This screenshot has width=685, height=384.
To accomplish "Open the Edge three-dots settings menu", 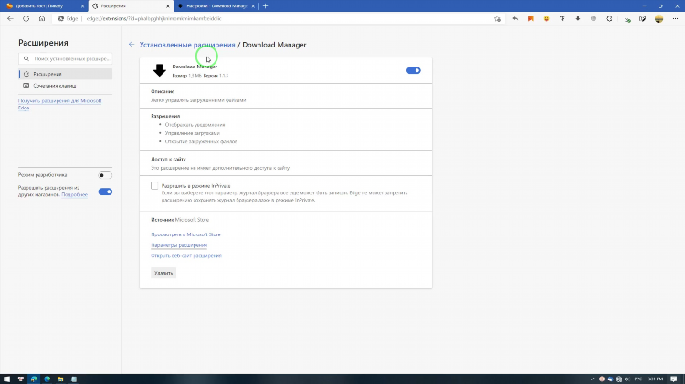I will [675, 19].
